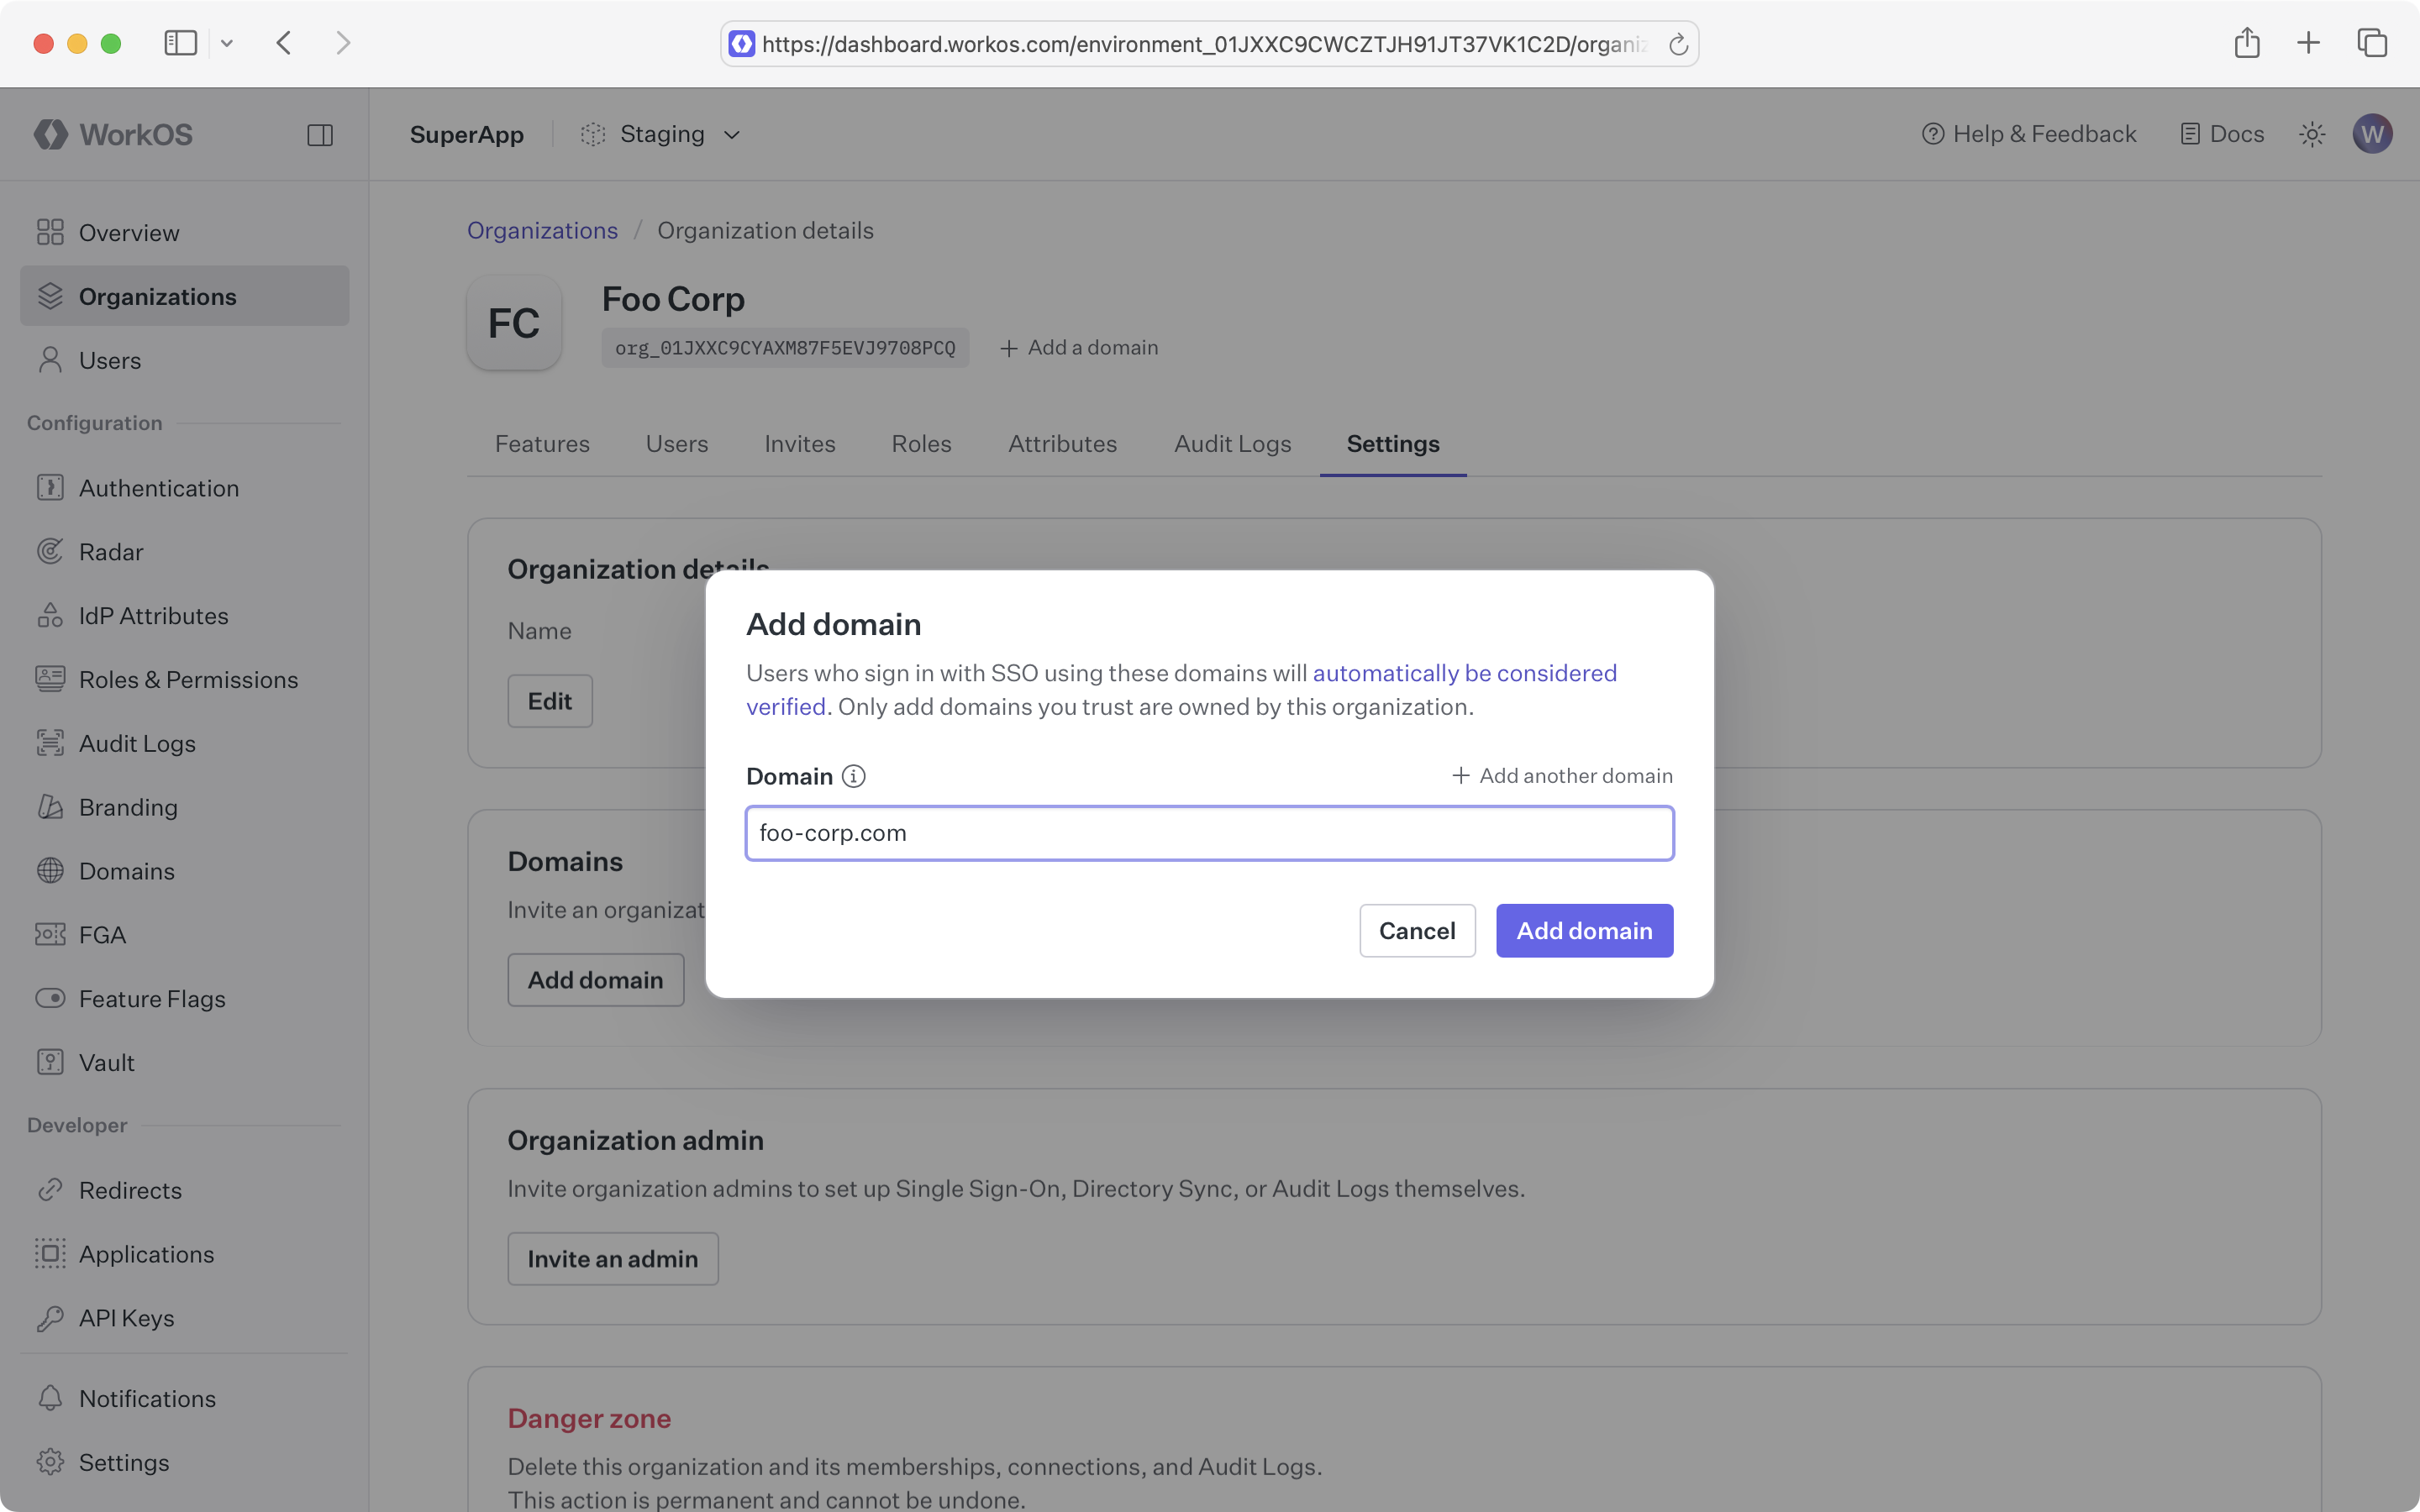2420x1512 pixels.
Task: Cancel the Add domain dialog
Action: 1416,930
